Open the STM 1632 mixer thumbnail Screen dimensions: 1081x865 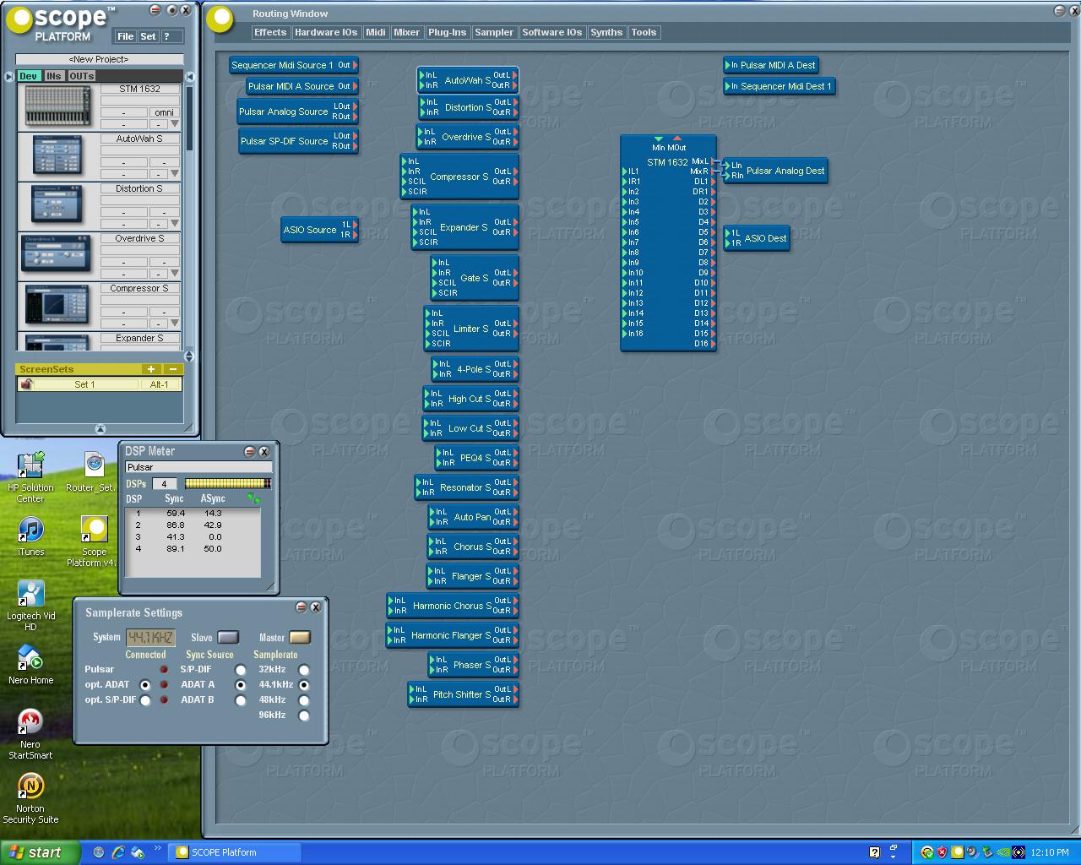click(x=57, y=107)
